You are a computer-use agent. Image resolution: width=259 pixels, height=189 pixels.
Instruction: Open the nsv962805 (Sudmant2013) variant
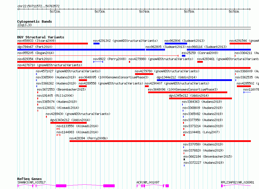click(x=166, y=47)
